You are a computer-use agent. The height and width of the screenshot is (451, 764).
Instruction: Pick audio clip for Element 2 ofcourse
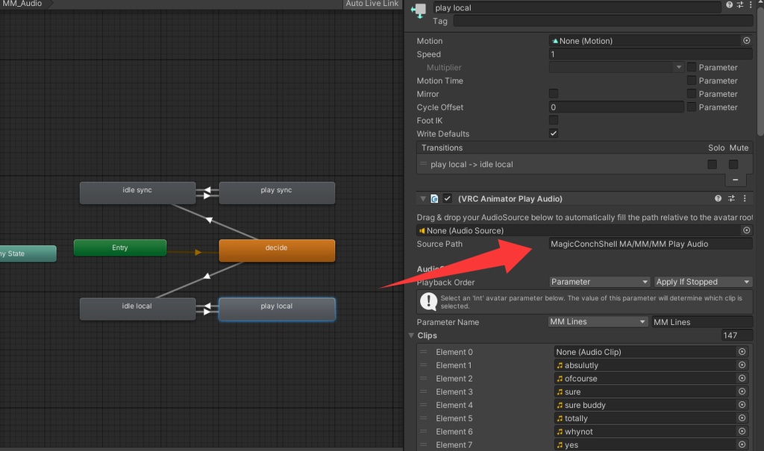(x=742, y=378)
